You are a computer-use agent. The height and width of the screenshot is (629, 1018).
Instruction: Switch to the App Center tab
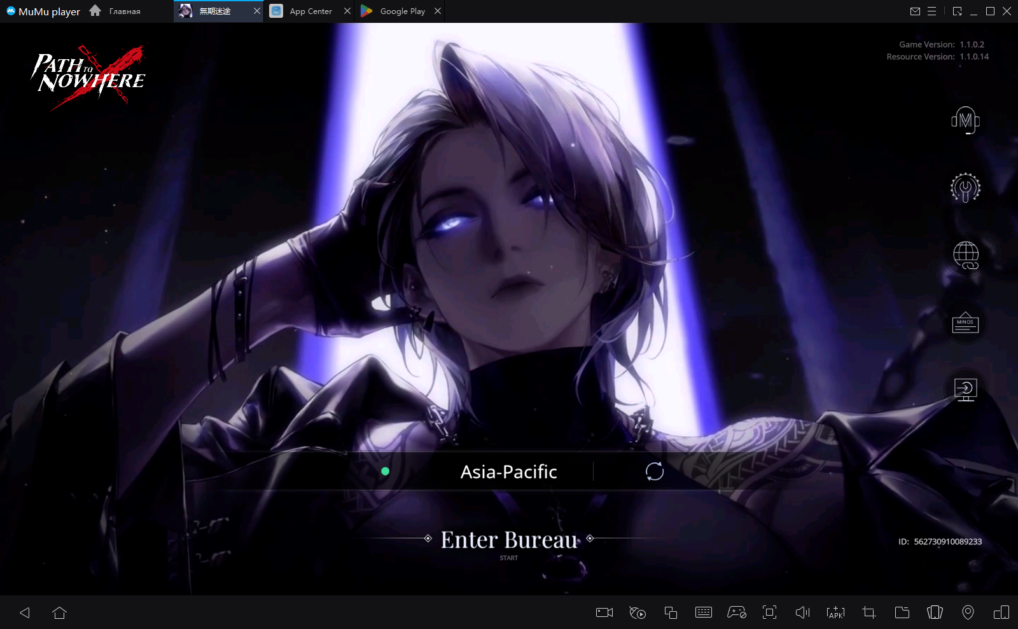[x=310, y=11]
